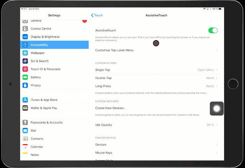Viewport: 245px width, 168px height.
Task: Tap the physical iPad Home button
Action: (233, 84)
